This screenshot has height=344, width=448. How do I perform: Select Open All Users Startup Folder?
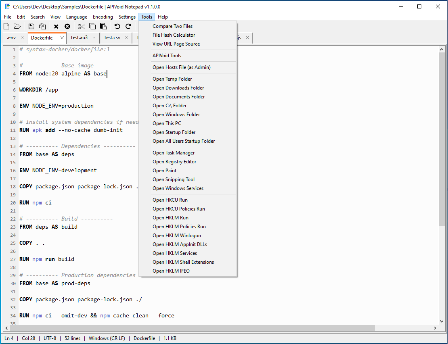[x=188, y=141]
